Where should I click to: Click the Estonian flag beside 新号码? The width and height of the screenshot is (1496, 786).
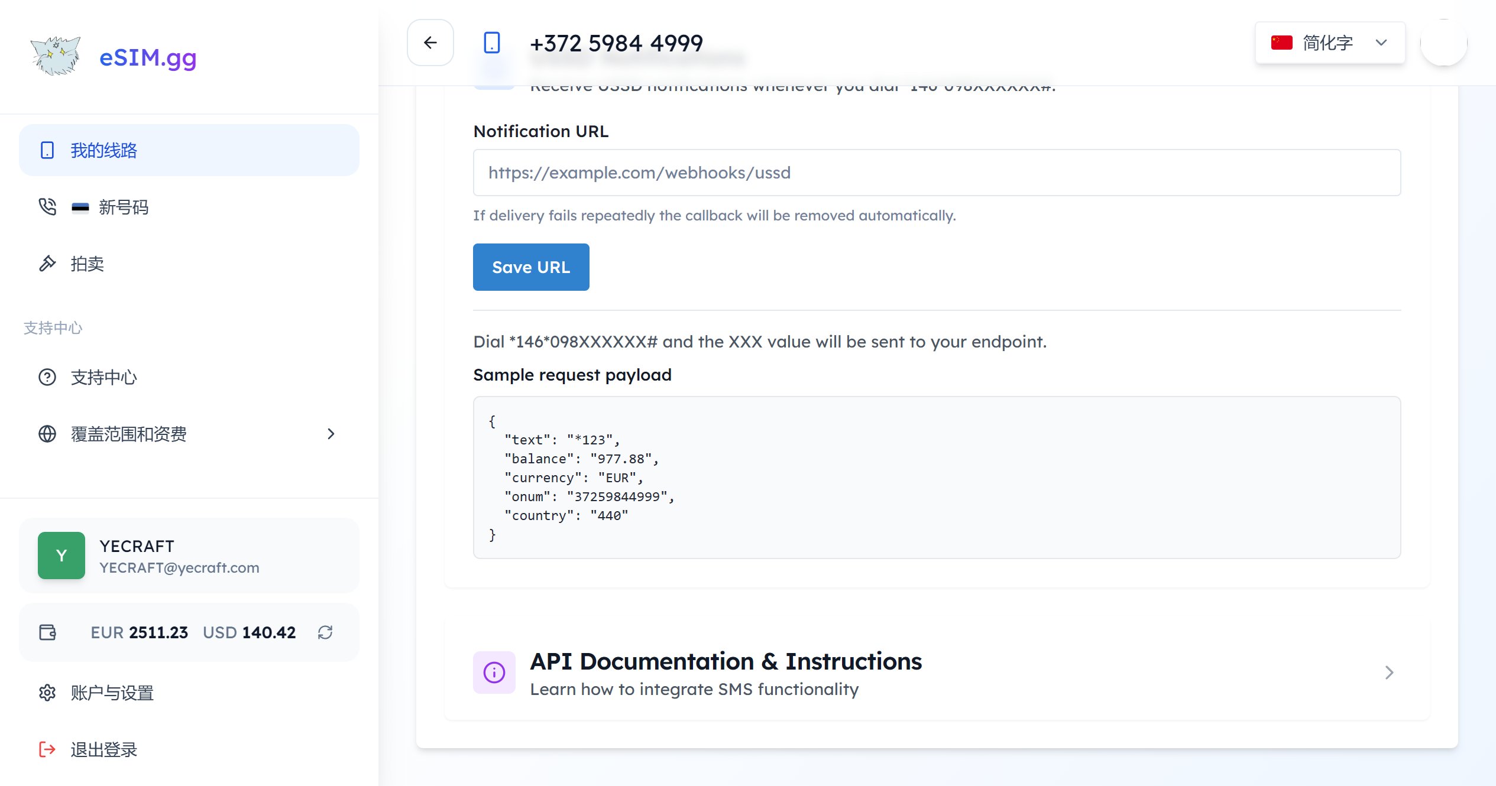point(81,207)
